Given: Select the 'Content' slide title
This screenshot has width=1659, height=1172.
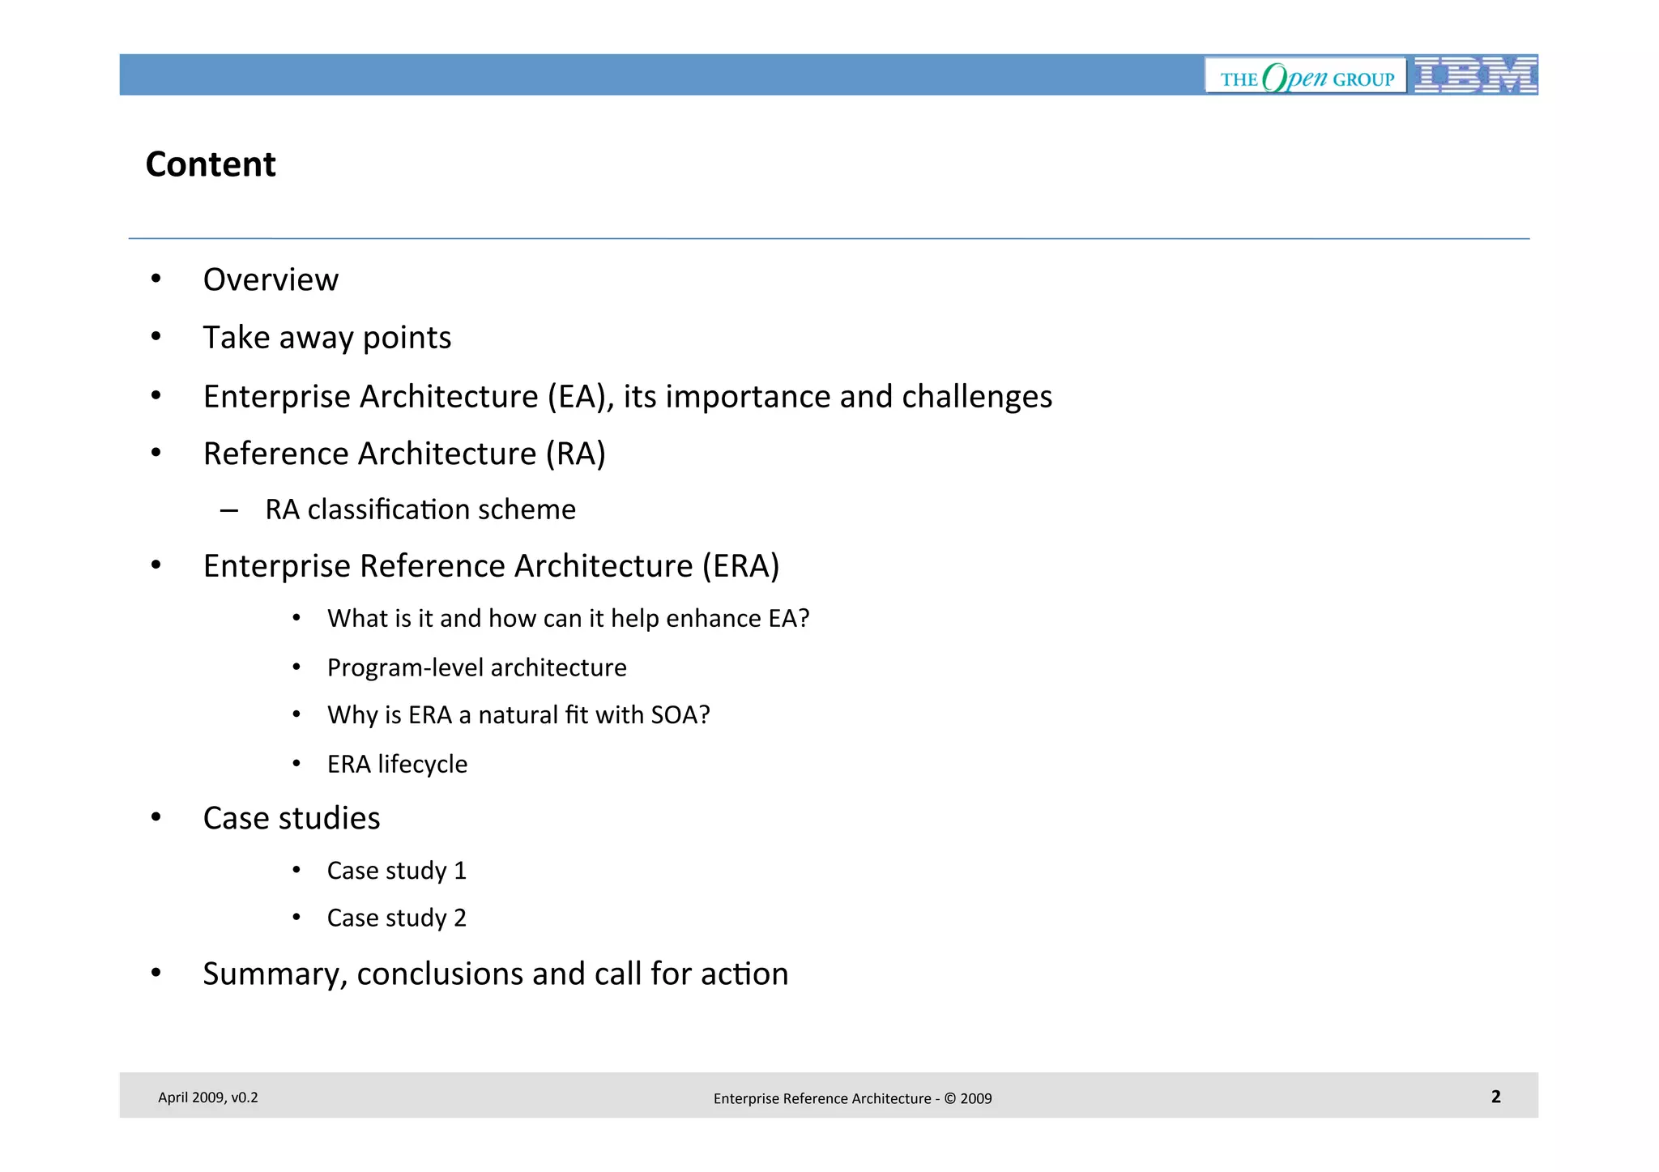Looking at the screenshot, I should [211, 164].
